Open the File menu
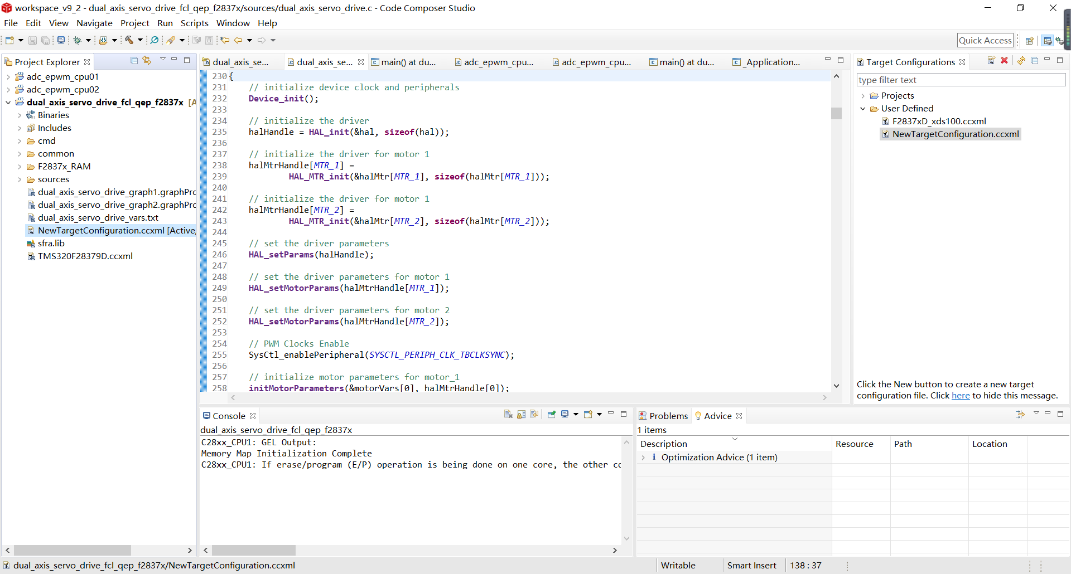1071x574 pixels. [x=11, y=23]
